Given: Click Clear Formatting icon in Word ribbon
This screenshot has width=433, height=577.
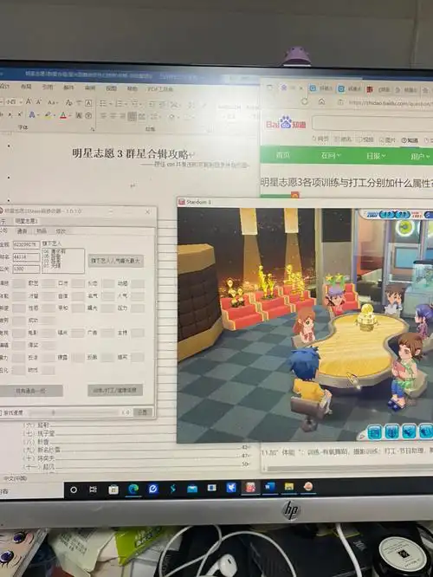Looking at the screenshot, I should point(68,103).
